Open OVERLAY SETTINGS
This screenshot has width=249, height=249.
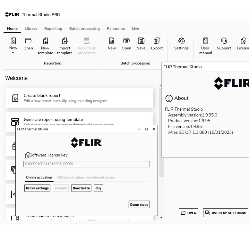tap(226, 213)
